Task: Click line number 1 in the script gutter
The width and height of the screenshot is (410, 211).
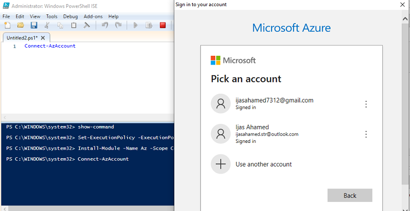Action: (x=15, y=46)
